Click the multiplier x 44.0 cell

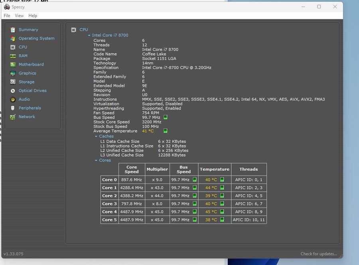[x=157, y=196]
